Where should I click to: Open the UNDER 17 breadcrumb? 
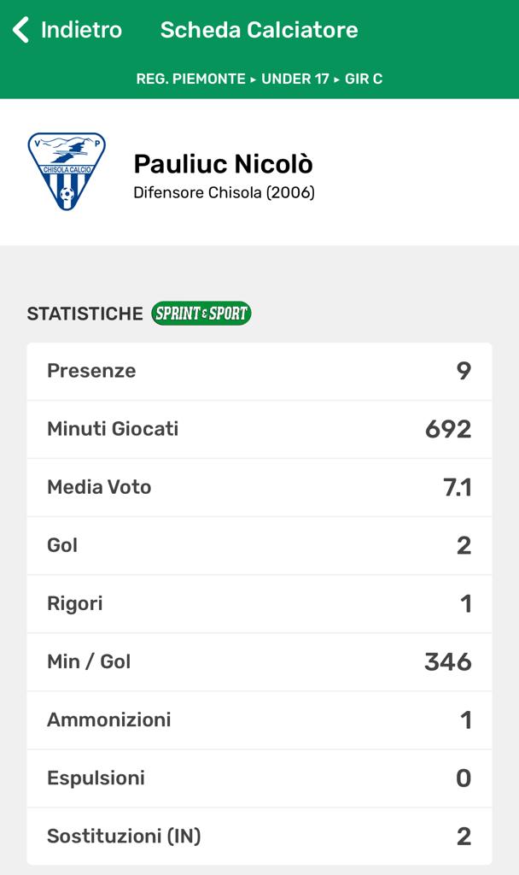[x=294, y=79]
